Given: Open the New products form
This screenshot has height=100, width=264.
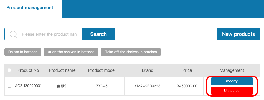Looking at the screenshot, I should pos(238,34).
